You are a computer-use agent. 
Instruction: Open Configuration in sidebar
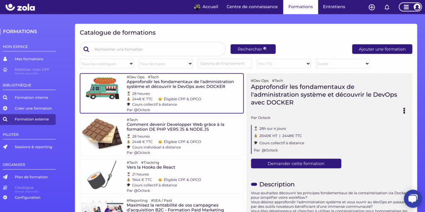(27, 197)
